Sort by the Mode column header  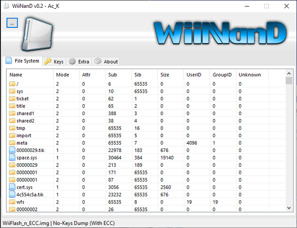(66, 75)
